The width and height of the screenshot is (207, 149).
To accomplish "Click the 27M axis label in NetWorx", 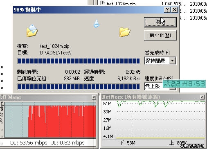I will [x=107, y=120].
